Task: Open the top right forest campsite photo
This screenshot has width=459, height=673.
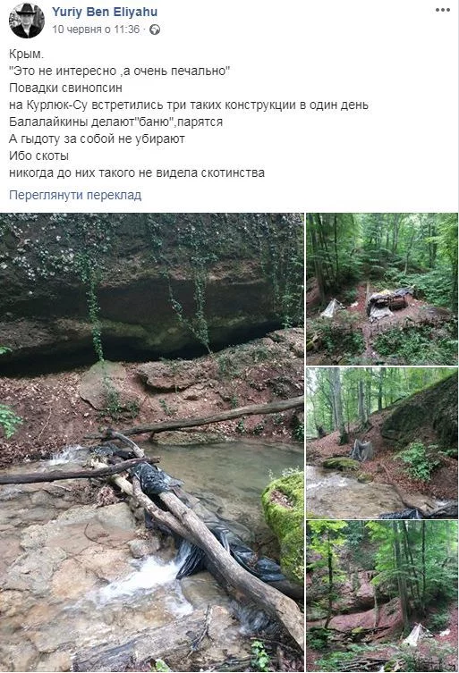Action: 382,289
